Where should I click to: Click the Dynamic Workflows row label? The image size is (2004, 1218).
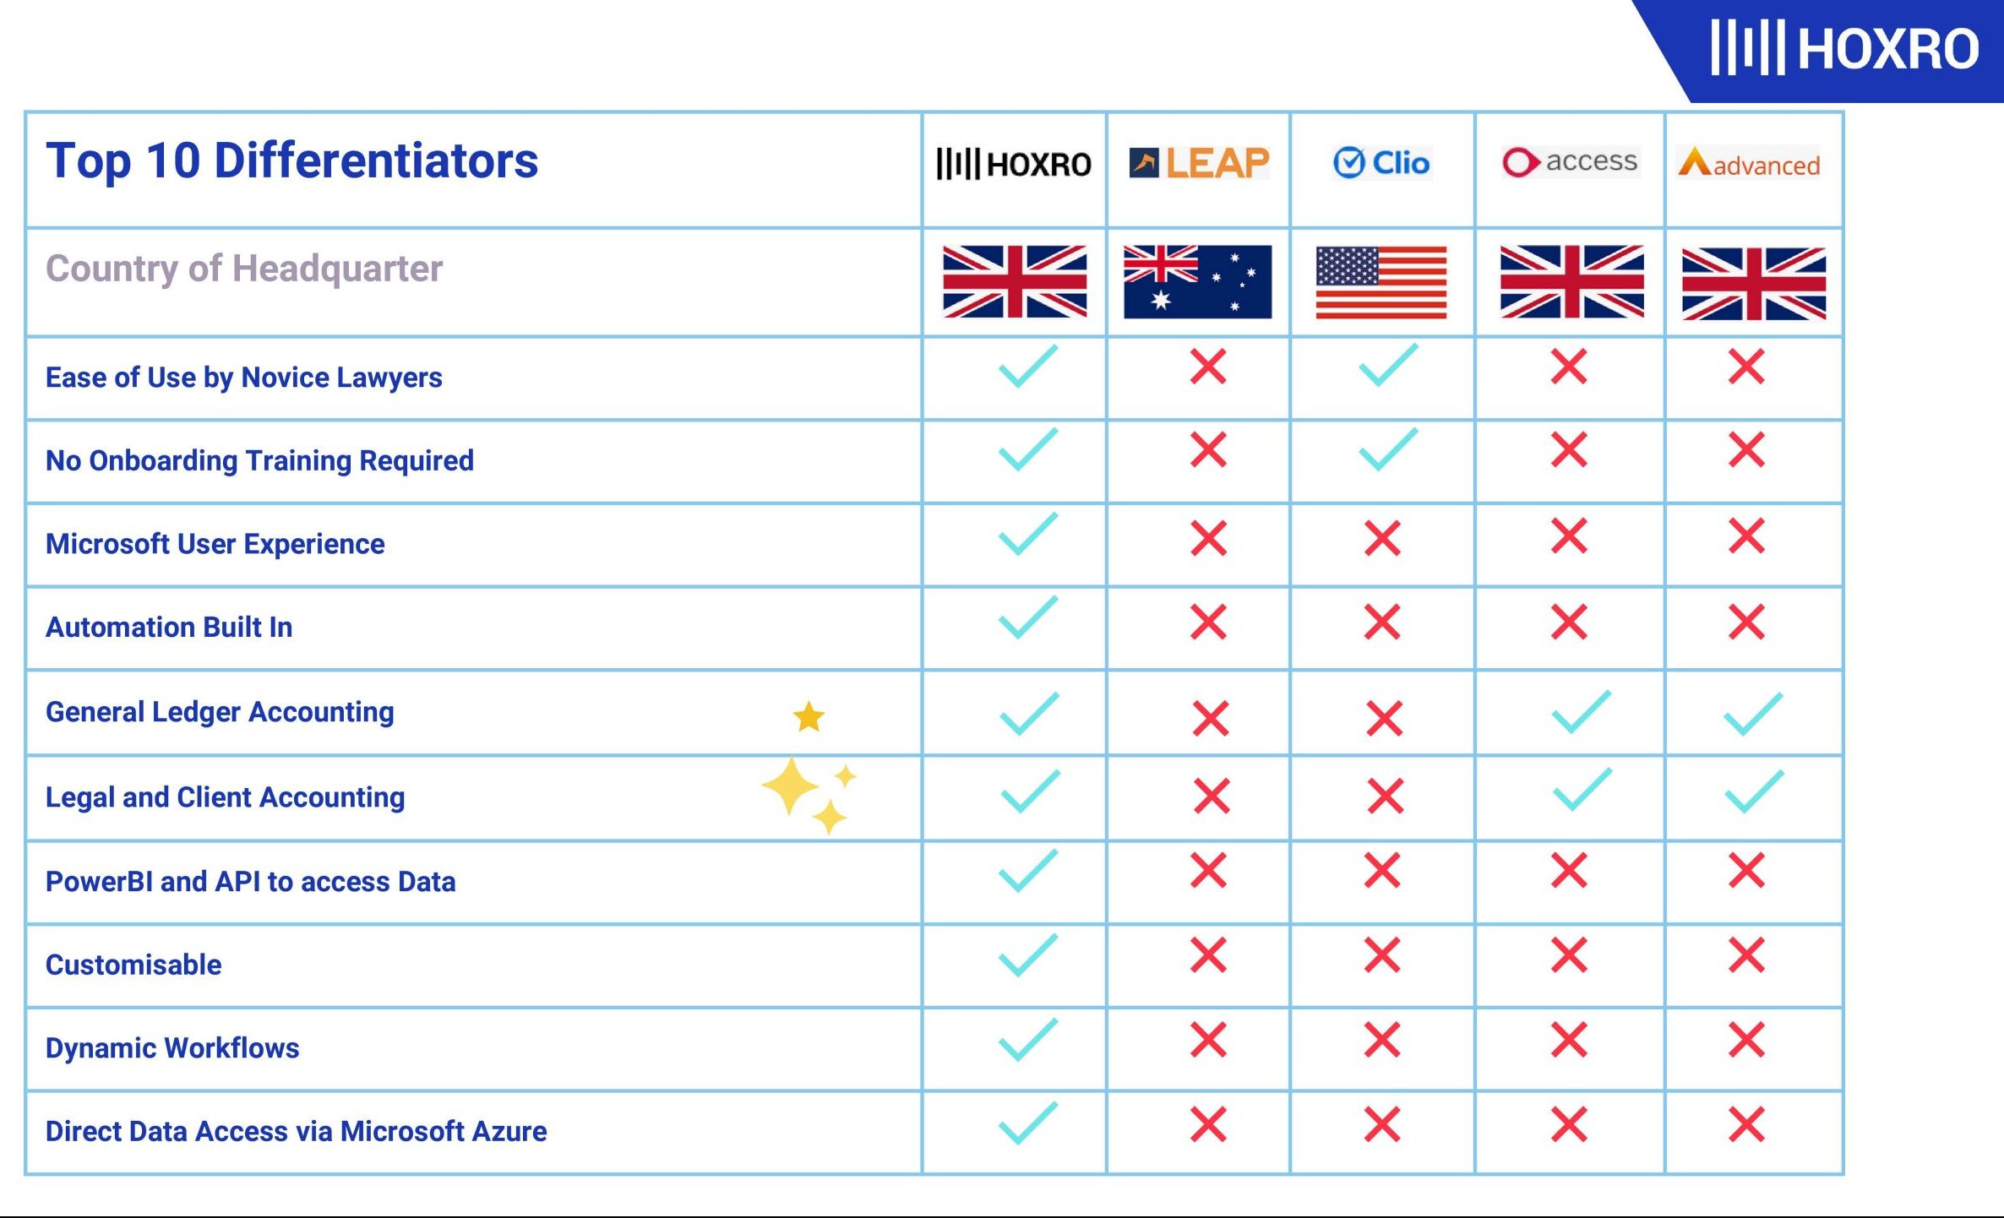172,1048
